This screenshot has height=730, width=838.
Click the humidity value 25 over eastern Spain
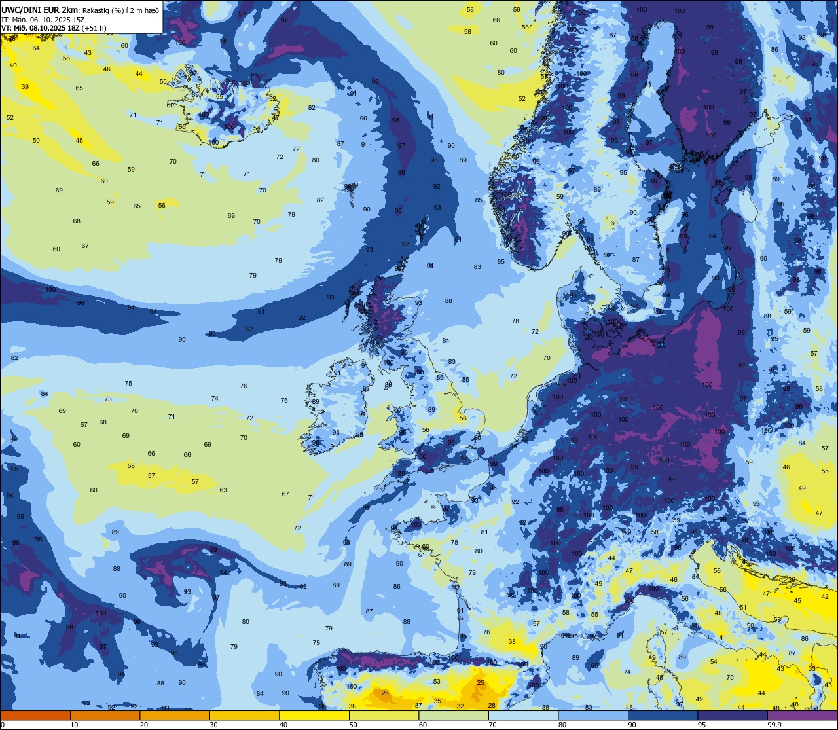tap(481, 683)
